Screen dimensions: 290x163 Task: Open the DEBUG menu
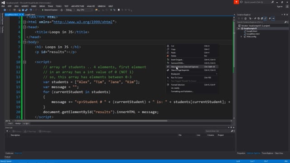coord(42,6)
